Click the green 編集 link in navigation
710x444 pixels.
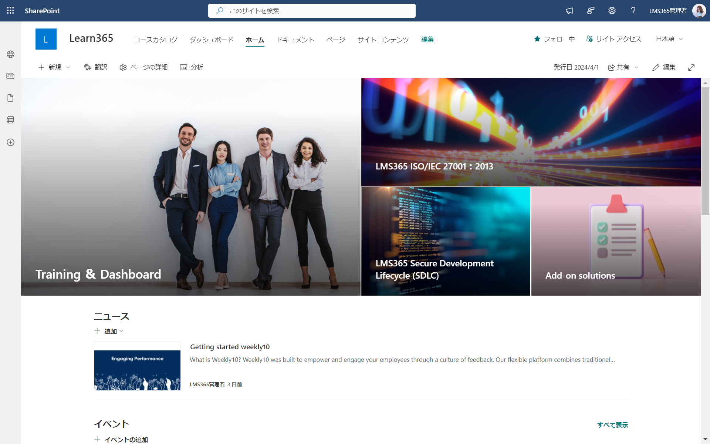click(x=427, y=39)
